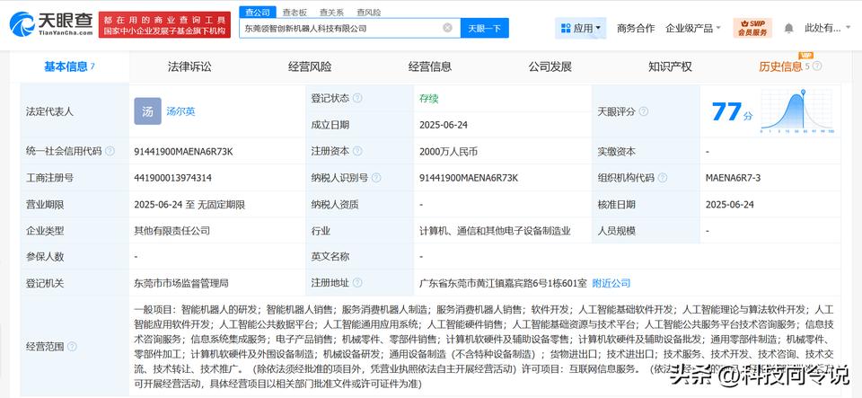The width and height of the screenshot is (862, 398).
Task: Click help icon beside 统一社会信用代码
Action: [x=110, y=151]
